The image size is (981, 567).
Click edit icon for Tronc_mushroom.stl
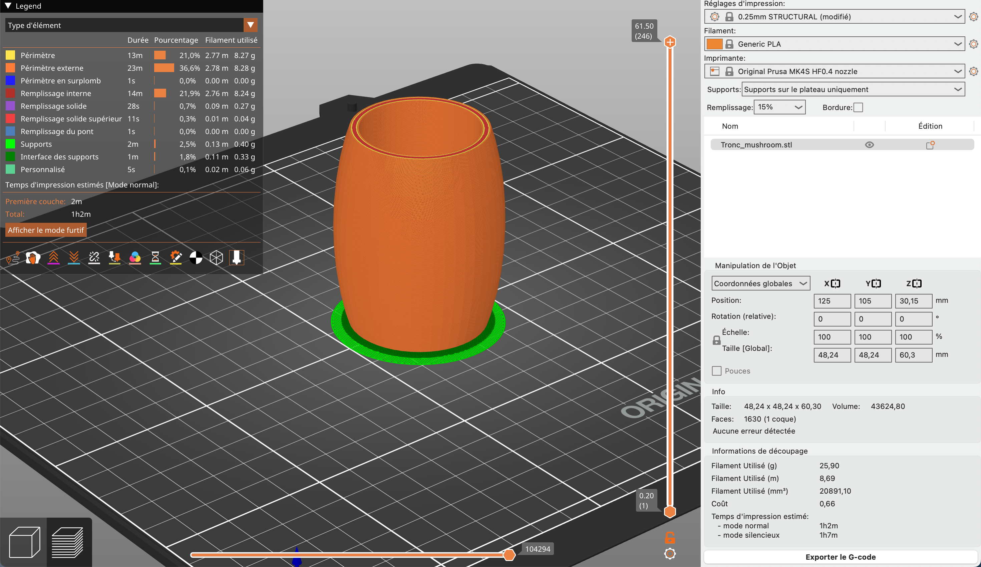click(x=930, y=145)
